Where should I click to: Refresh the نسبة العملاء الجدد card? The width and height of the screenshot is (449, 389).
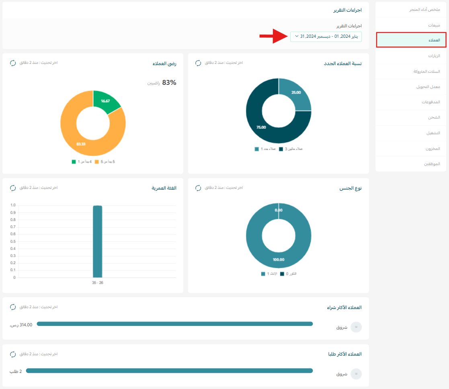tap(198, 63)
